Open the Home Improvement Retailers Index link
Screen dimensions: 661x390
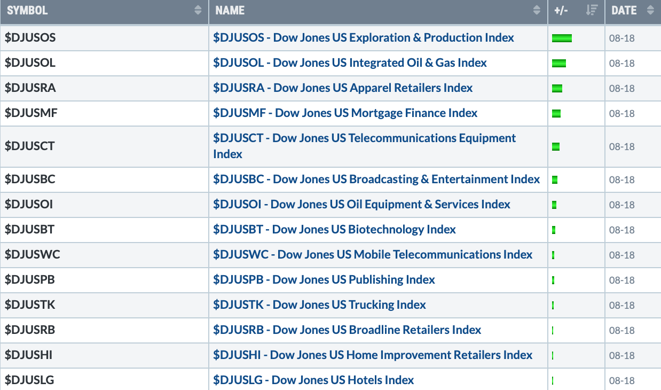(x=373, y=355)
